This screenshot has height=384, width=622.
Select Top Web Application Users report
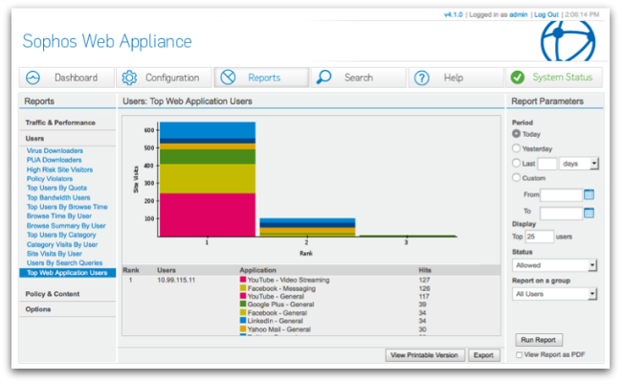coord(67,273)
